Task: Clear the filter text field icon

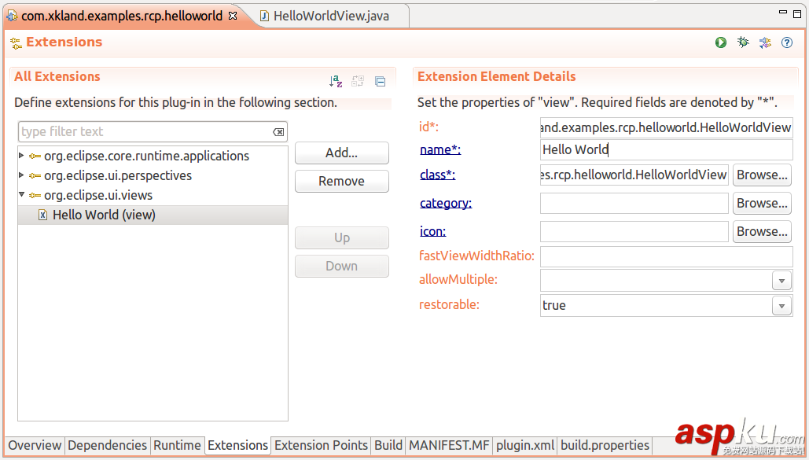Action: pos(278,132)
